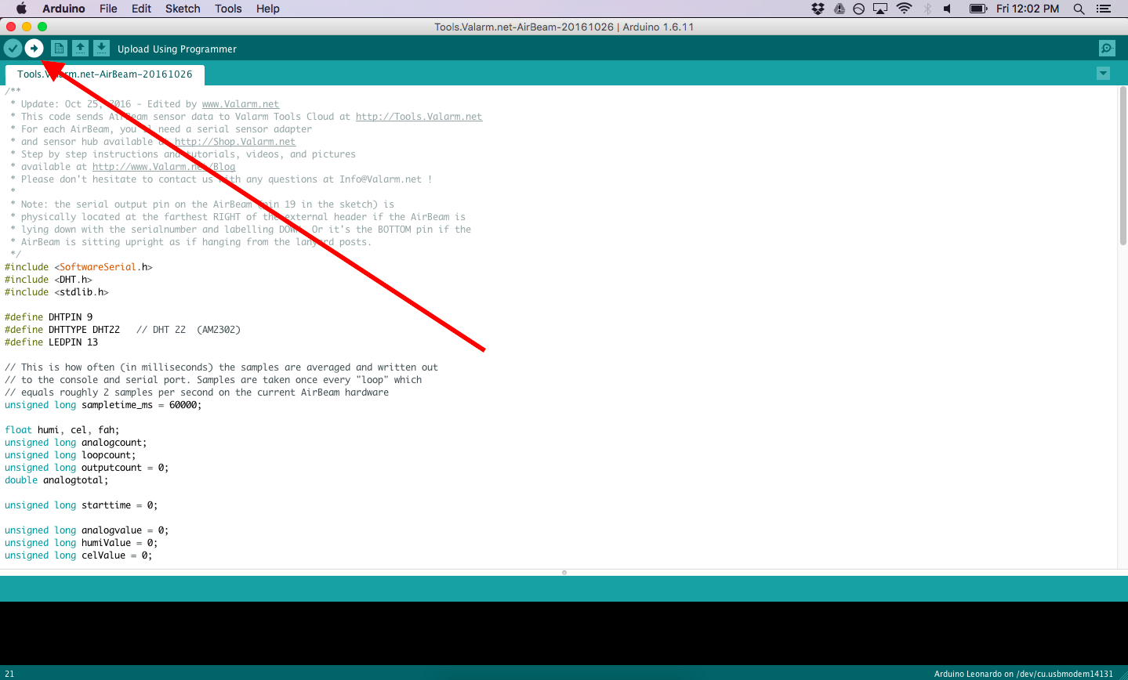Open the Sketch menu

pos(183,9)
